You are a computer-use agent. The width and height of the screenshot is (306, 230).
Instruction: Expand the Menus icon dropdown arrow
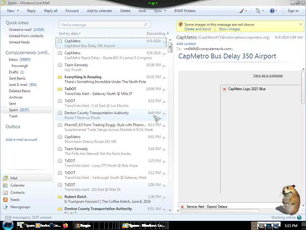[263, 11]
